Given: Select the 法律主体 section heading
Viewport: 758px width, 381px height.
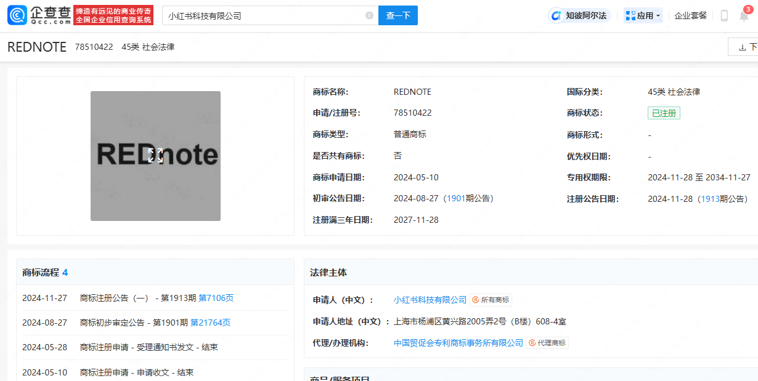Looking at the screenshot, I should click(x=328, y=272).
